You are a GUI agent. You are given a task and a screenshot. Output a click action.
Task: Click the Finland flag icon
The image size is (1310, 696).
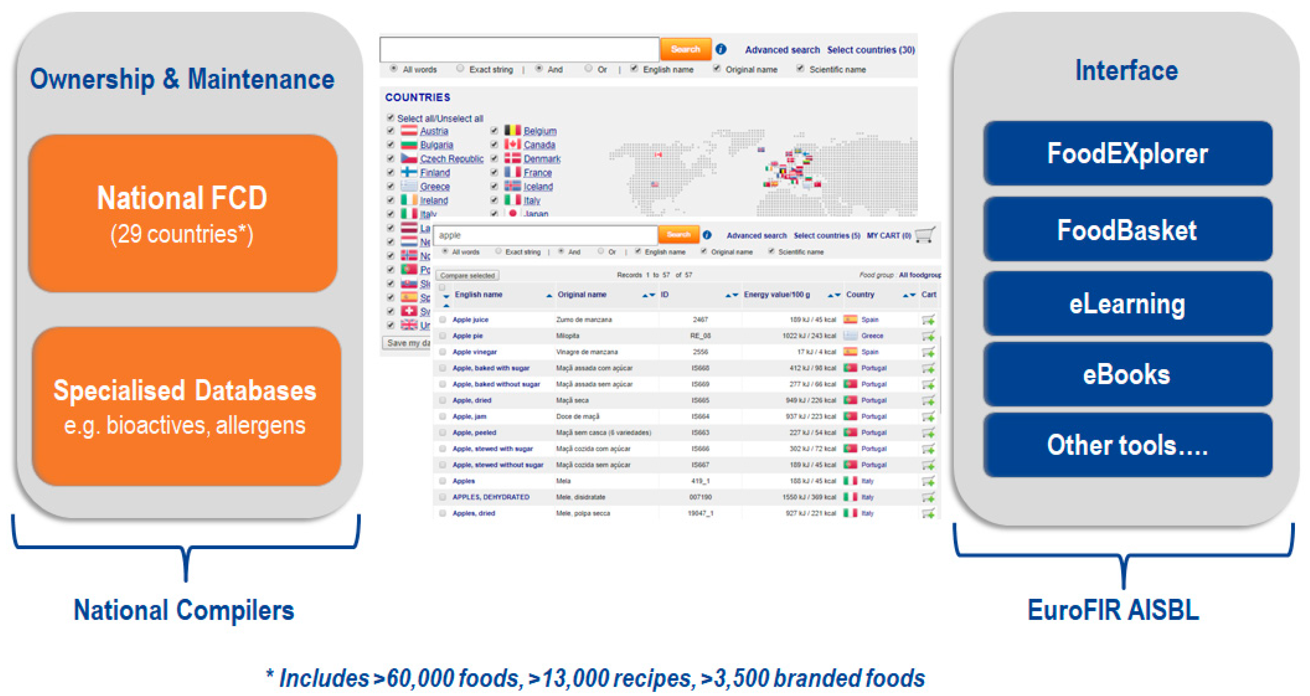pyautogui.click(x=409, y=173)
